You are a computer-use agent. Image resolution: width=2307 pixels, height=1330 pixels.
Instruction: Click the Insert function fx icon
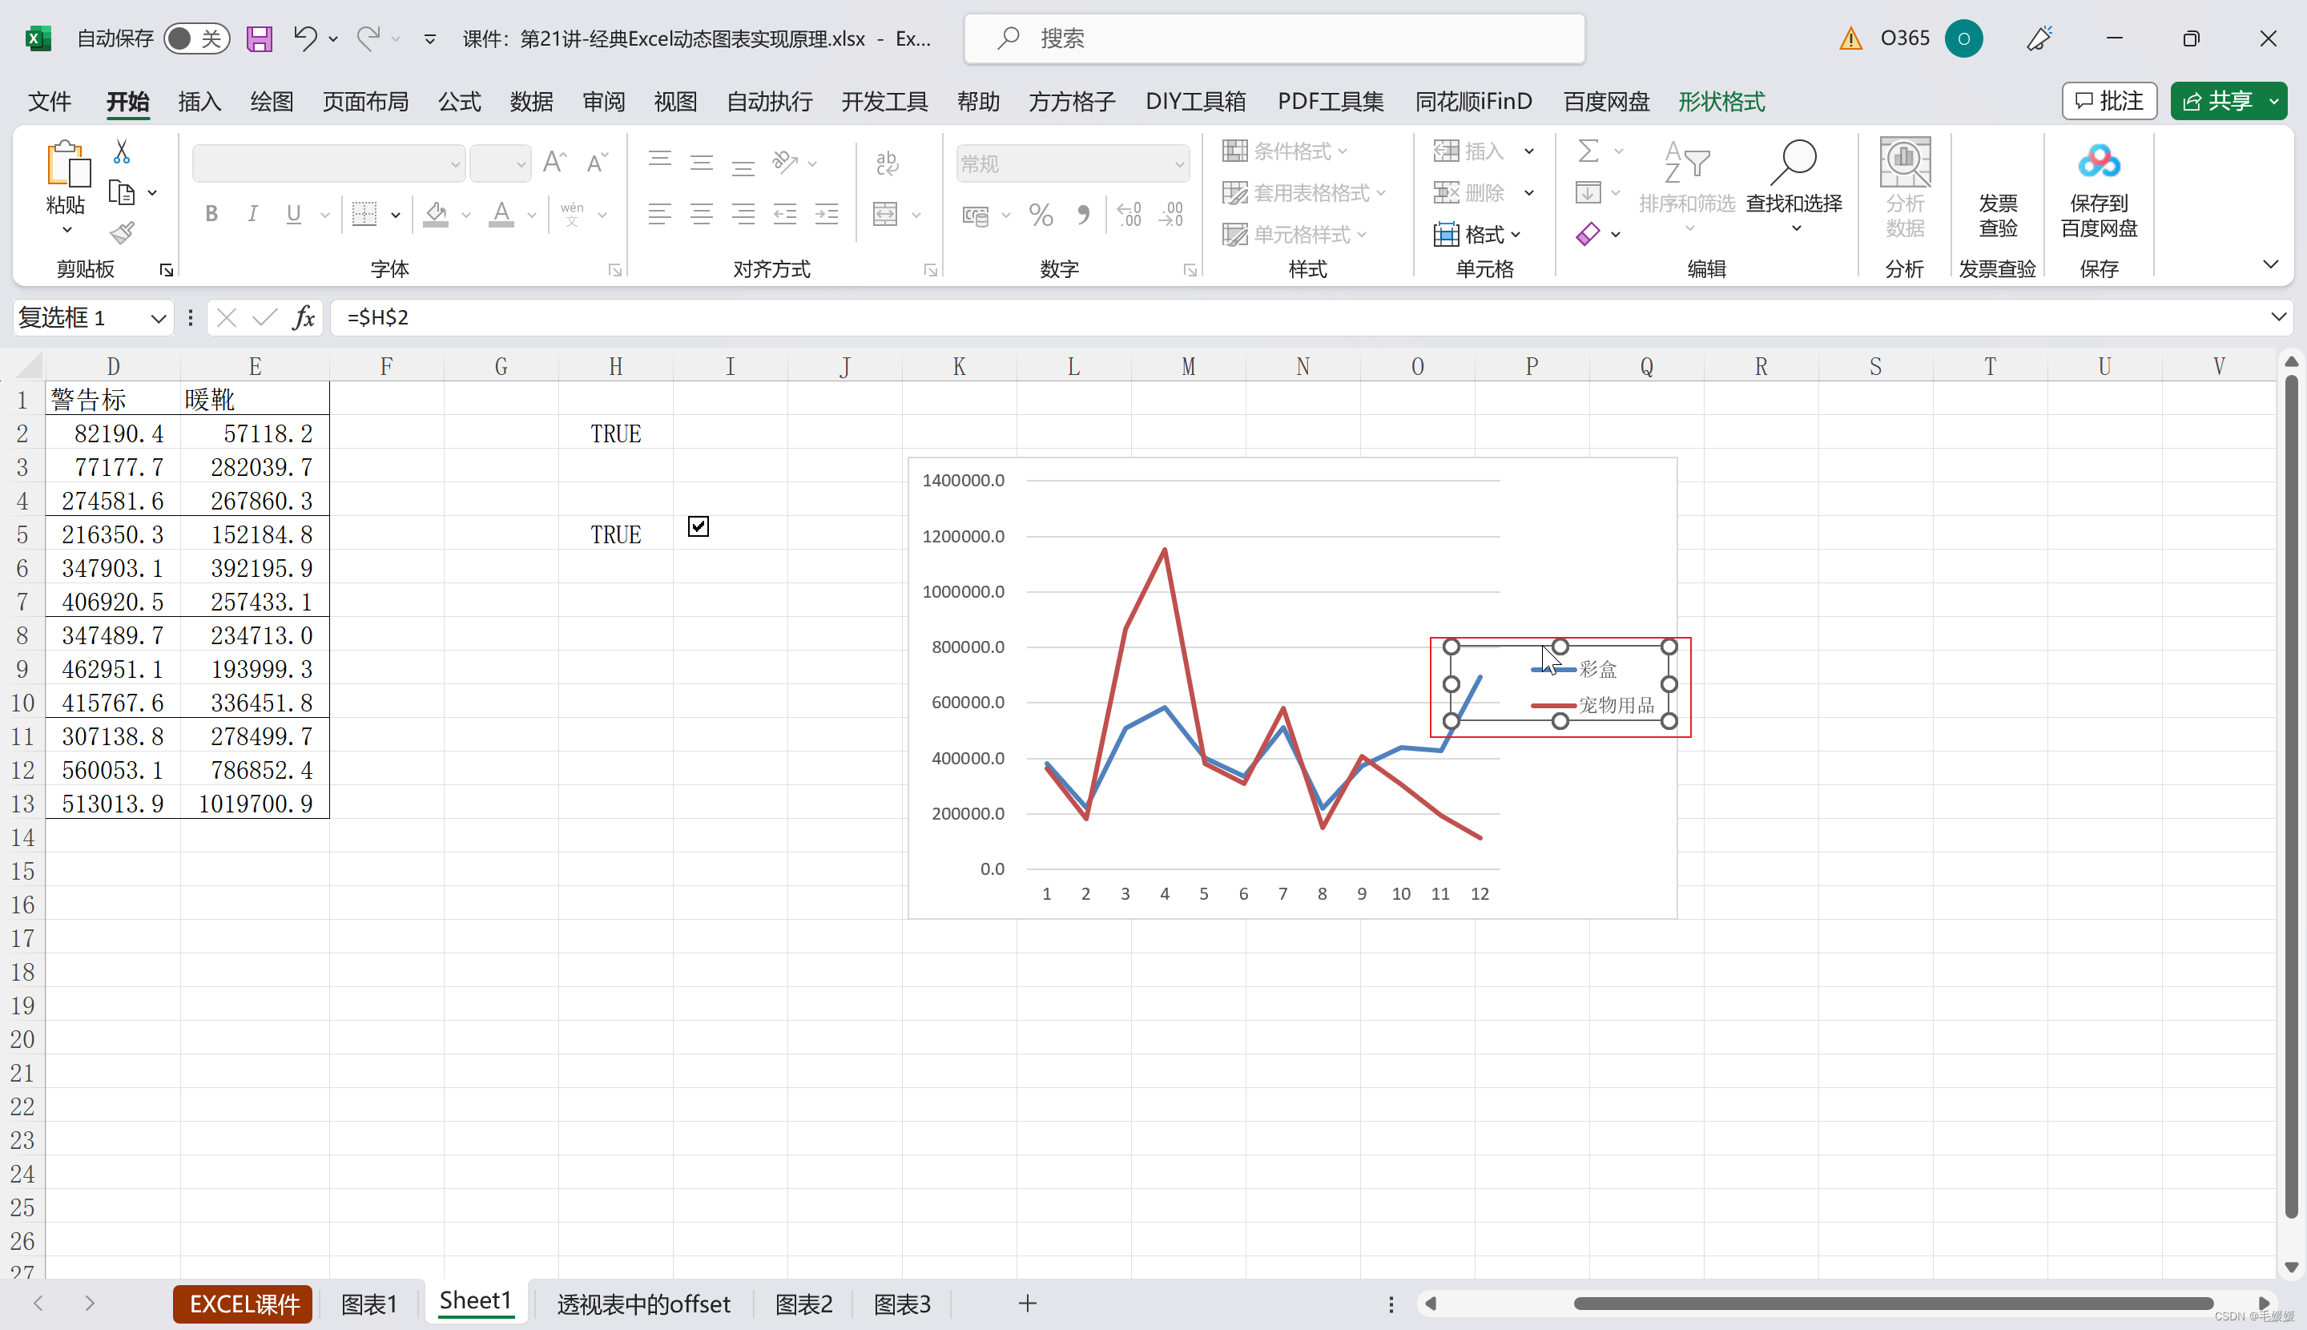coord(304,317)
